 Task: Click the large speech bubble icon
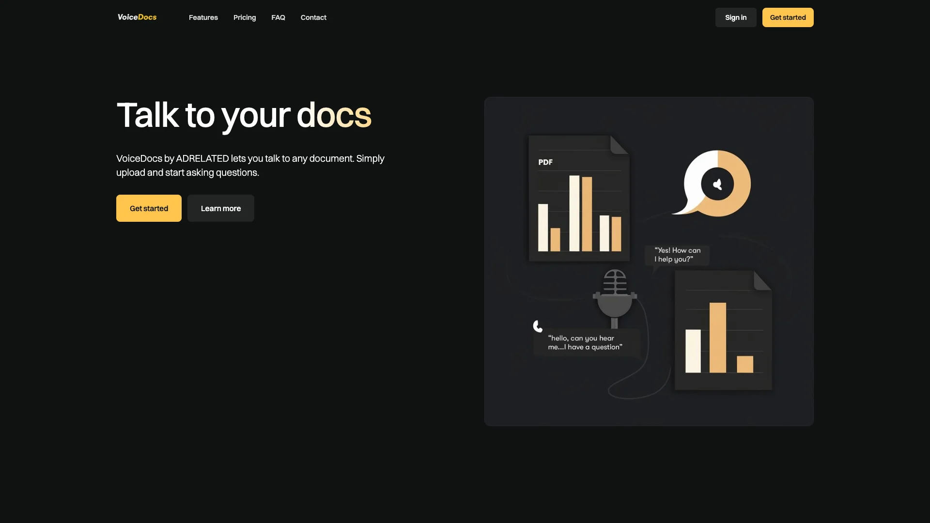(712, 184)
